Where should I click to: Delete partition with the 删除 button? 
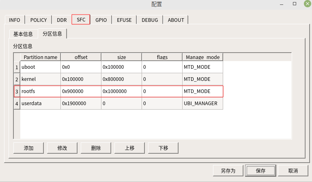(96, 148)
